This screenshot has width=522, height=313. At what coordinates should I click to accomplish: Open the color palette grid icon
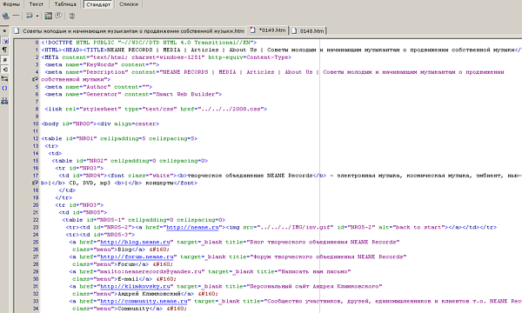click(x=48, y=16)
